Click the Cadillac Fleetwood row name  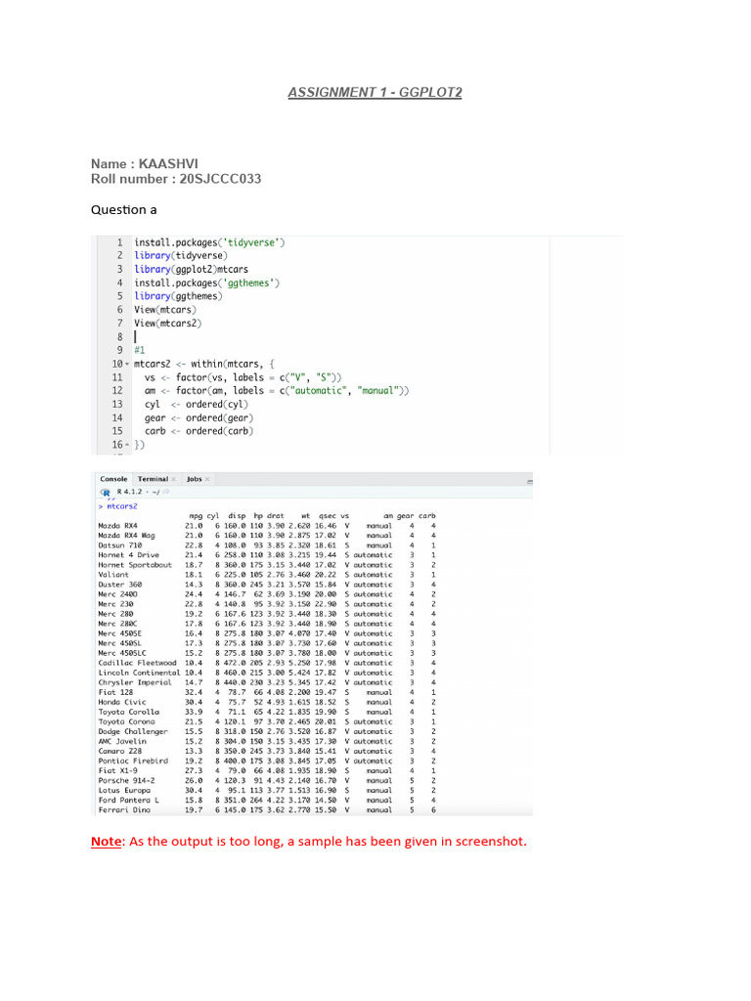pos(137,664)
